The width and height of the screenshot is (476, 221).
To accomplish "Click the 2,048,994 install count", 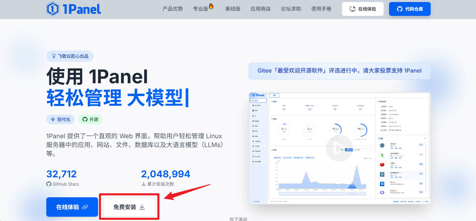I will [165, 174].
